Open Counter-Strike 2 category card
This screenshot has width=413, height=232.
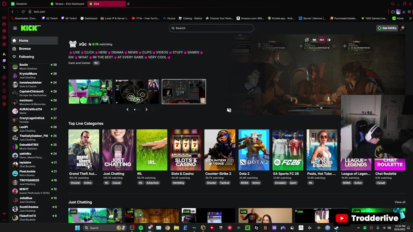click(220, 150)
